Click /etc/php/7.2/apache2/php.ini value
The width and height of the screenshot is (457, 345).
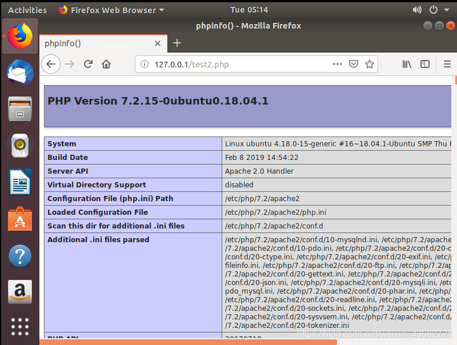click(x=276, y=212)
